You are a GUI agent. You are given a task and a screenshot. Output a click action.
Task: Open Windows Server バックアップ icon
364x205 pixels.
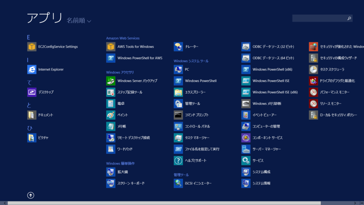click(x=111, y=81)
